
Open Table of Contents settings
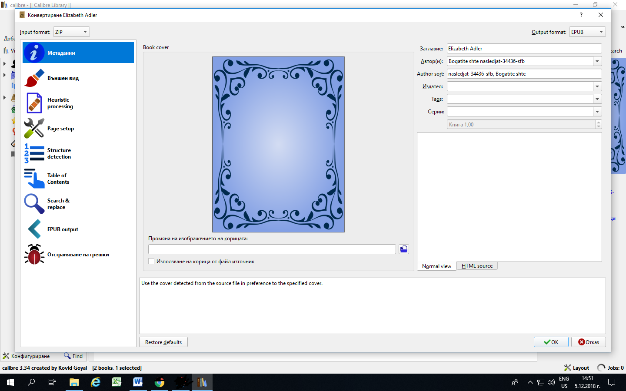pos(58,179)
